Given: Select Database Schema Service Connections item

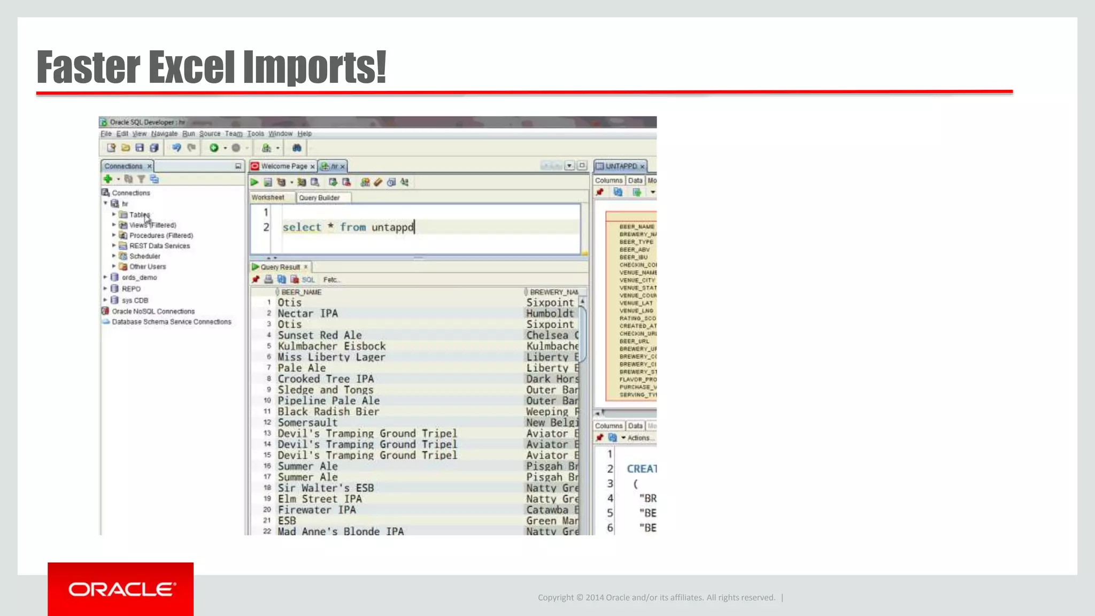Looking at the screenshot, I should pyautogui.click(x=172, y=322).
